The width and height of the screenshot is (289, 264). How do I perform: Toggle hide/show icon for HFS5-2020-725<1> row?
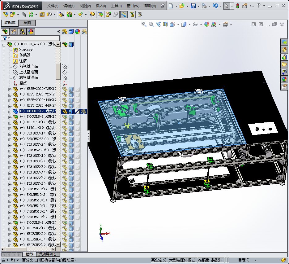click(65, 90)
